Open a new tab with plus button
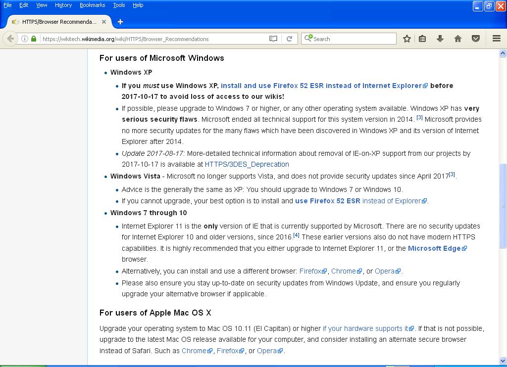 click(120, 22)
